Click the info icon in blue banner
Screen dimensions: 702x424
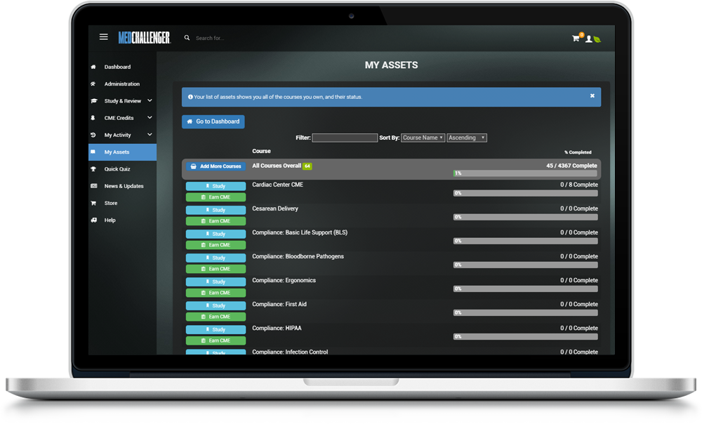point(190,97)
